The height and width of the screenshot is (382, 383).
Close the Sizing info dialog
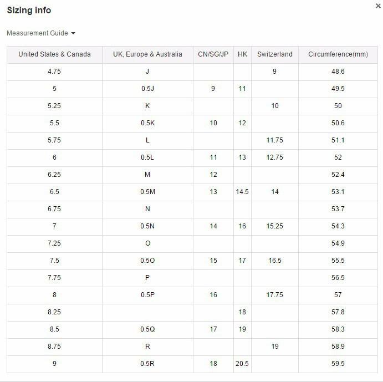pos(378,6)
